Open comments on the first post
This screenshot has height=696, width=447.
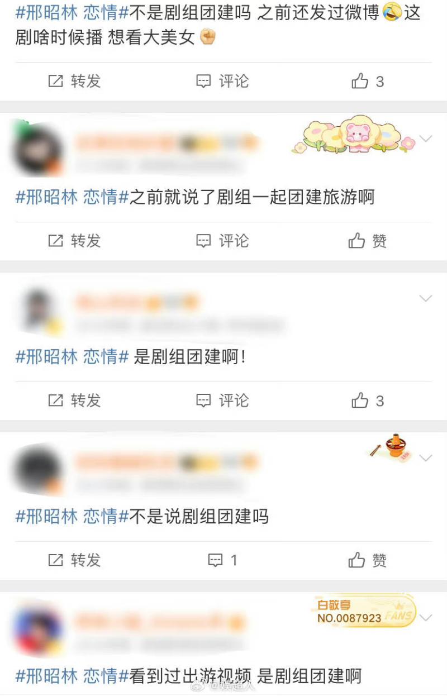click(x=222, y=82)
